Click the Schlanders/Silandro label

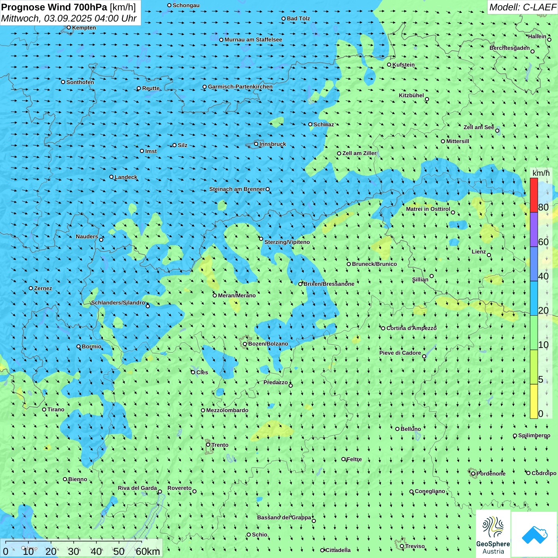pyautogui.click(x=118, y=303)
